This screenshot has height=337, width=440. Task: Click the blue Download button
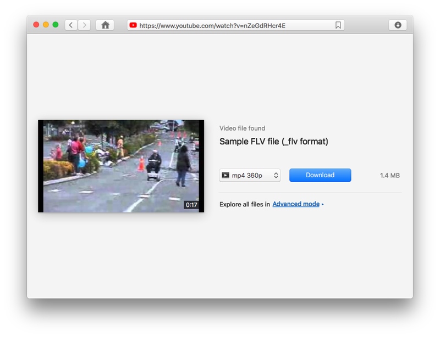[x=320, y=175]
